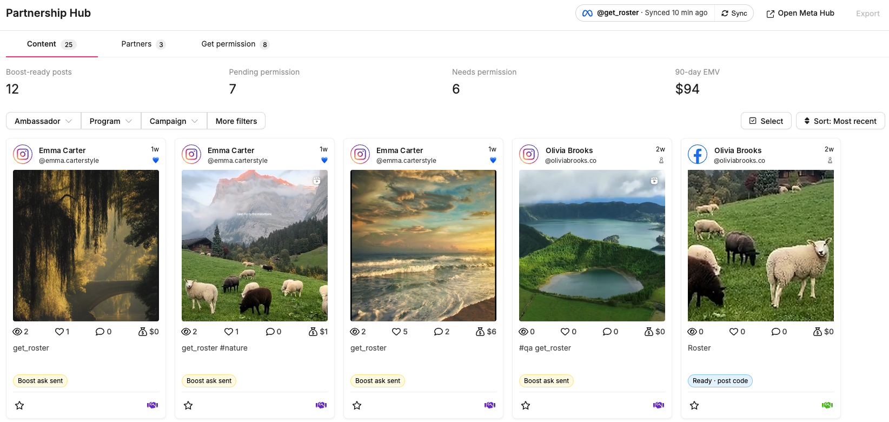Expand the Program filter dropdown
The height and width of the screenshot is (422, 889).
click(x=111, y=121)
